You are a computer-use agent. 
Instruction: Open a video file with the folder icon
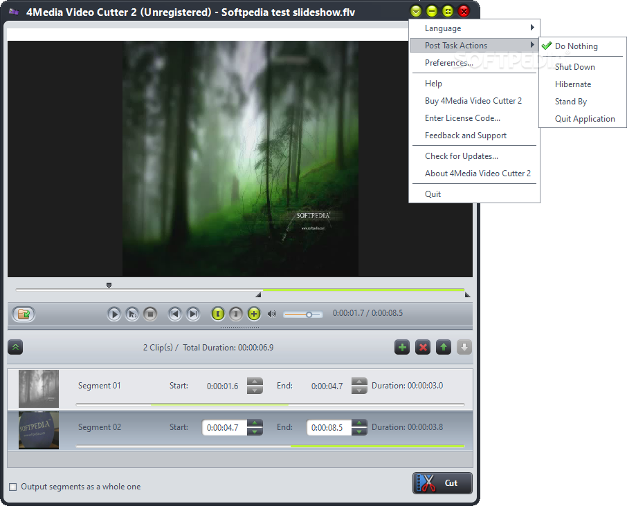(x=24, y=314)
